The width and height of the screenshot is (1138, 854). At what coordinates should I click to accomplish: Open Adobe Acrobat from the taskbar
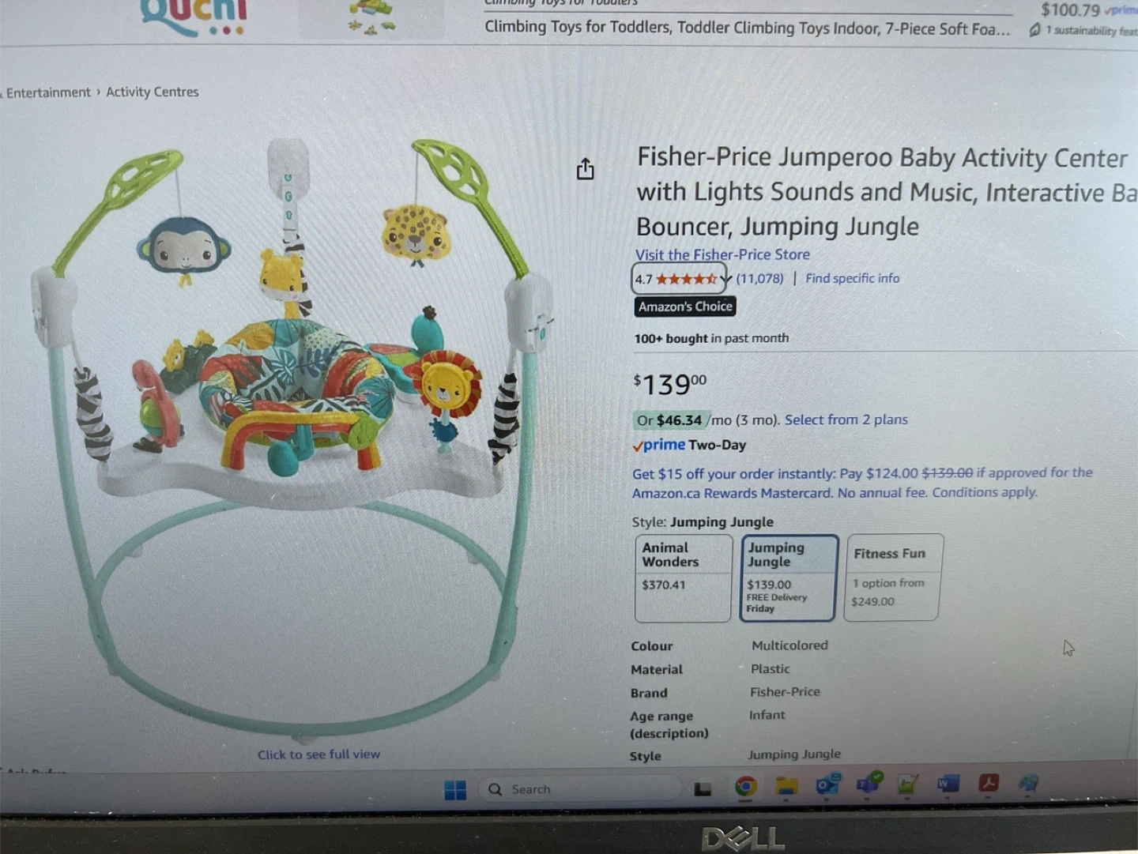pos(989,782)
